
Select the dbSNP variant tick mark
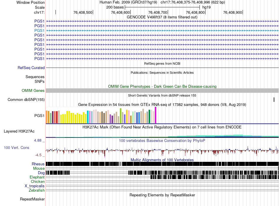point(274,99)
